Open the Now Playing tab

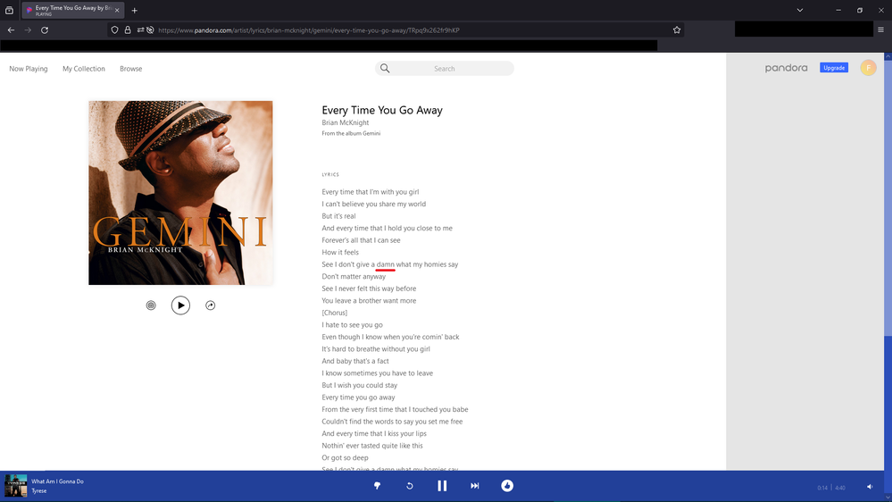pos(29,68)
